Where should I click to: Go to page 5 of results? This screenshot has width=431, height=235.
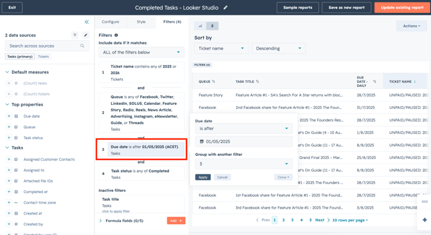click(x=310, y=220)
